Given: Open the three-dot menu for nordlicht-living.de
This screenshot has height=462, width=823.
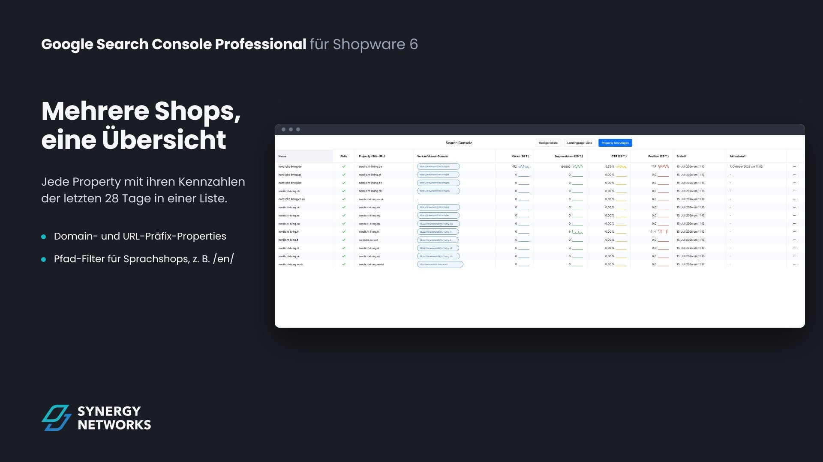Looking at the screenshot, I should [x=794, y=166].
